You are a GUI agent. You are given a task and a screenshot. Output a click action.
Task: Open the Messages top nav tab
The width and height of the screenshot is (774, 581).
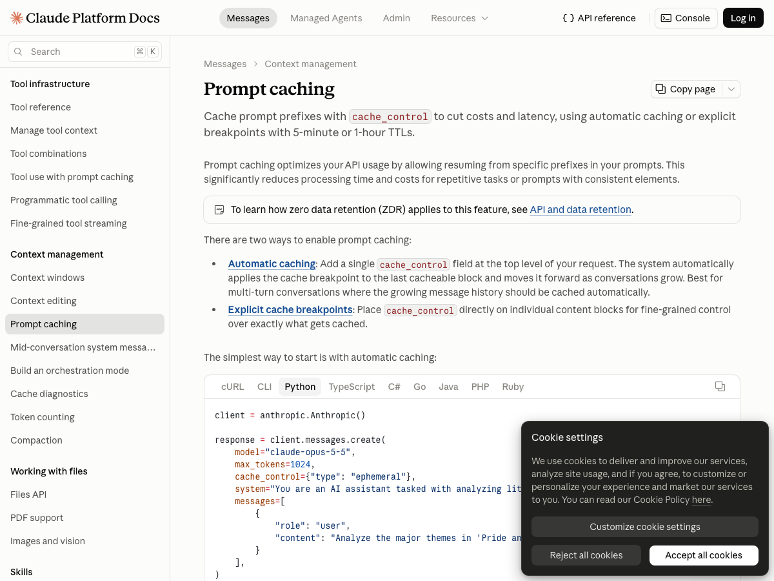(x=248, y=18)
